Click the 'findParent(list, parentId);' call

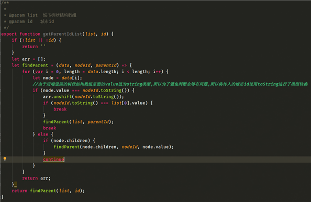click(78, 122)
